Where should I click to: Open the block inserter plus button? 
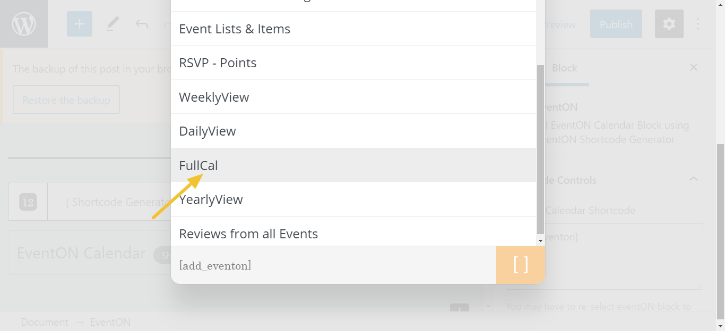click(x=80, y=24)
